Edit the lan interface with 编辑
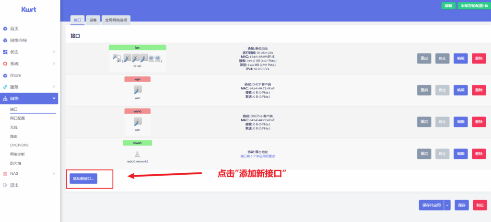 [x=460, y=58]
